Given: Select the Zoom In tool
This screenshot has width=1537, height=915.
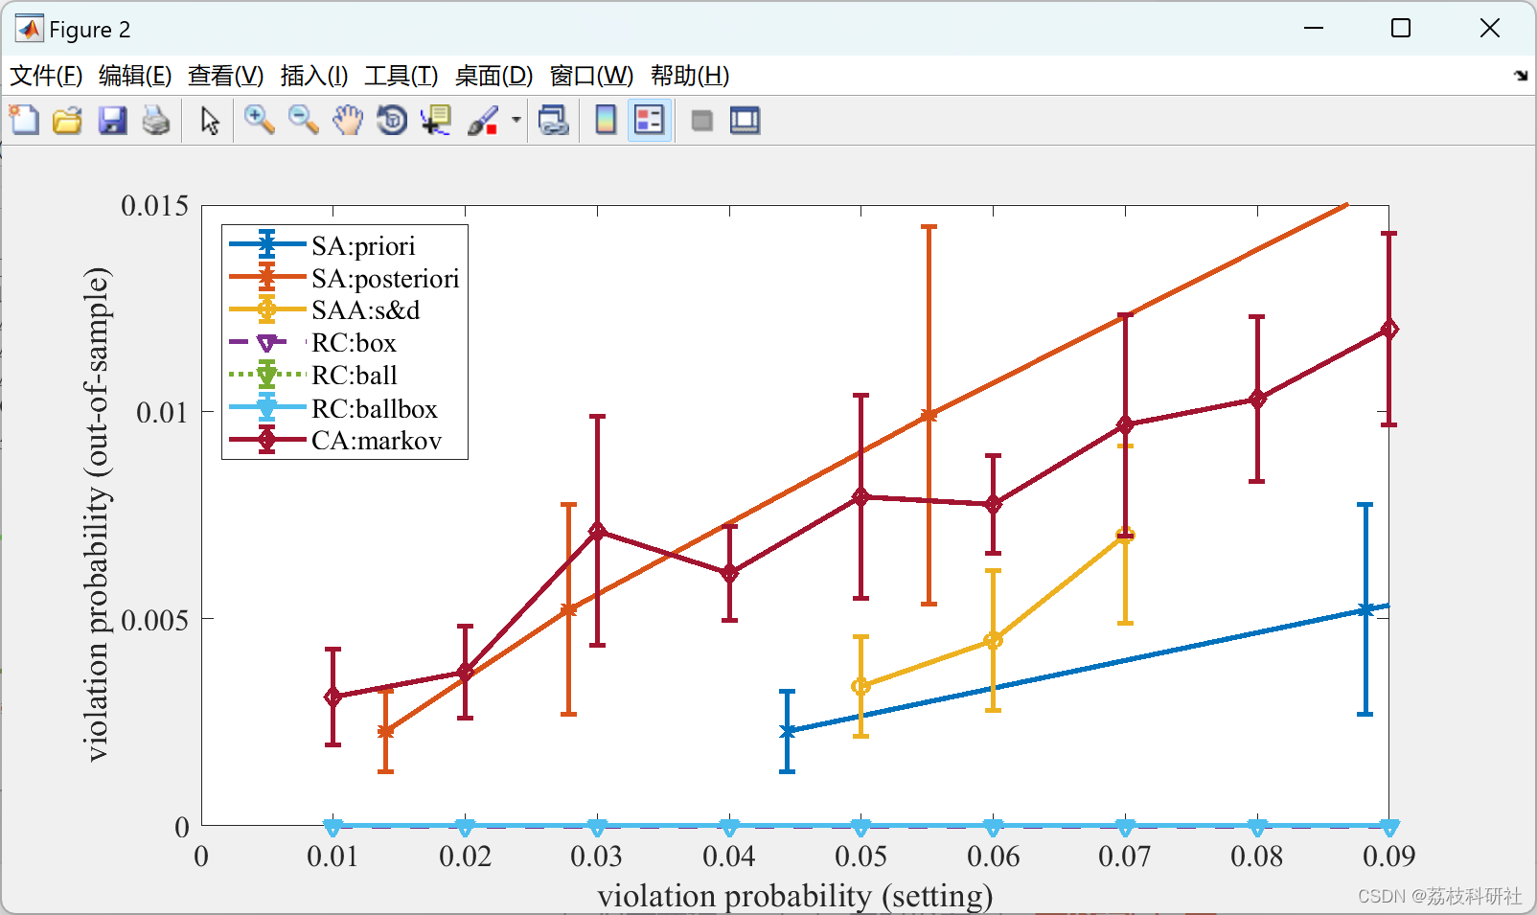Looking at the screenshot, I should click(x=259, y=120).
